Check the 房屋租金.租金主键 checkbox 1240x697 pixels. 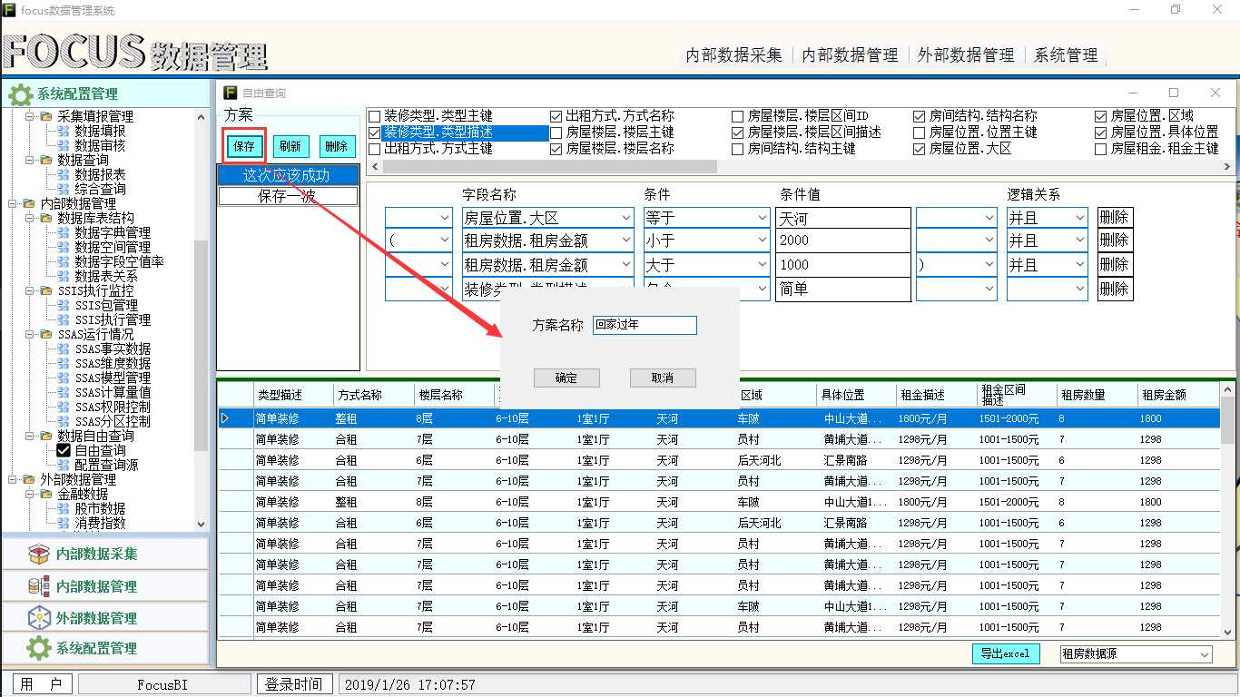(x=1101, y=149)
